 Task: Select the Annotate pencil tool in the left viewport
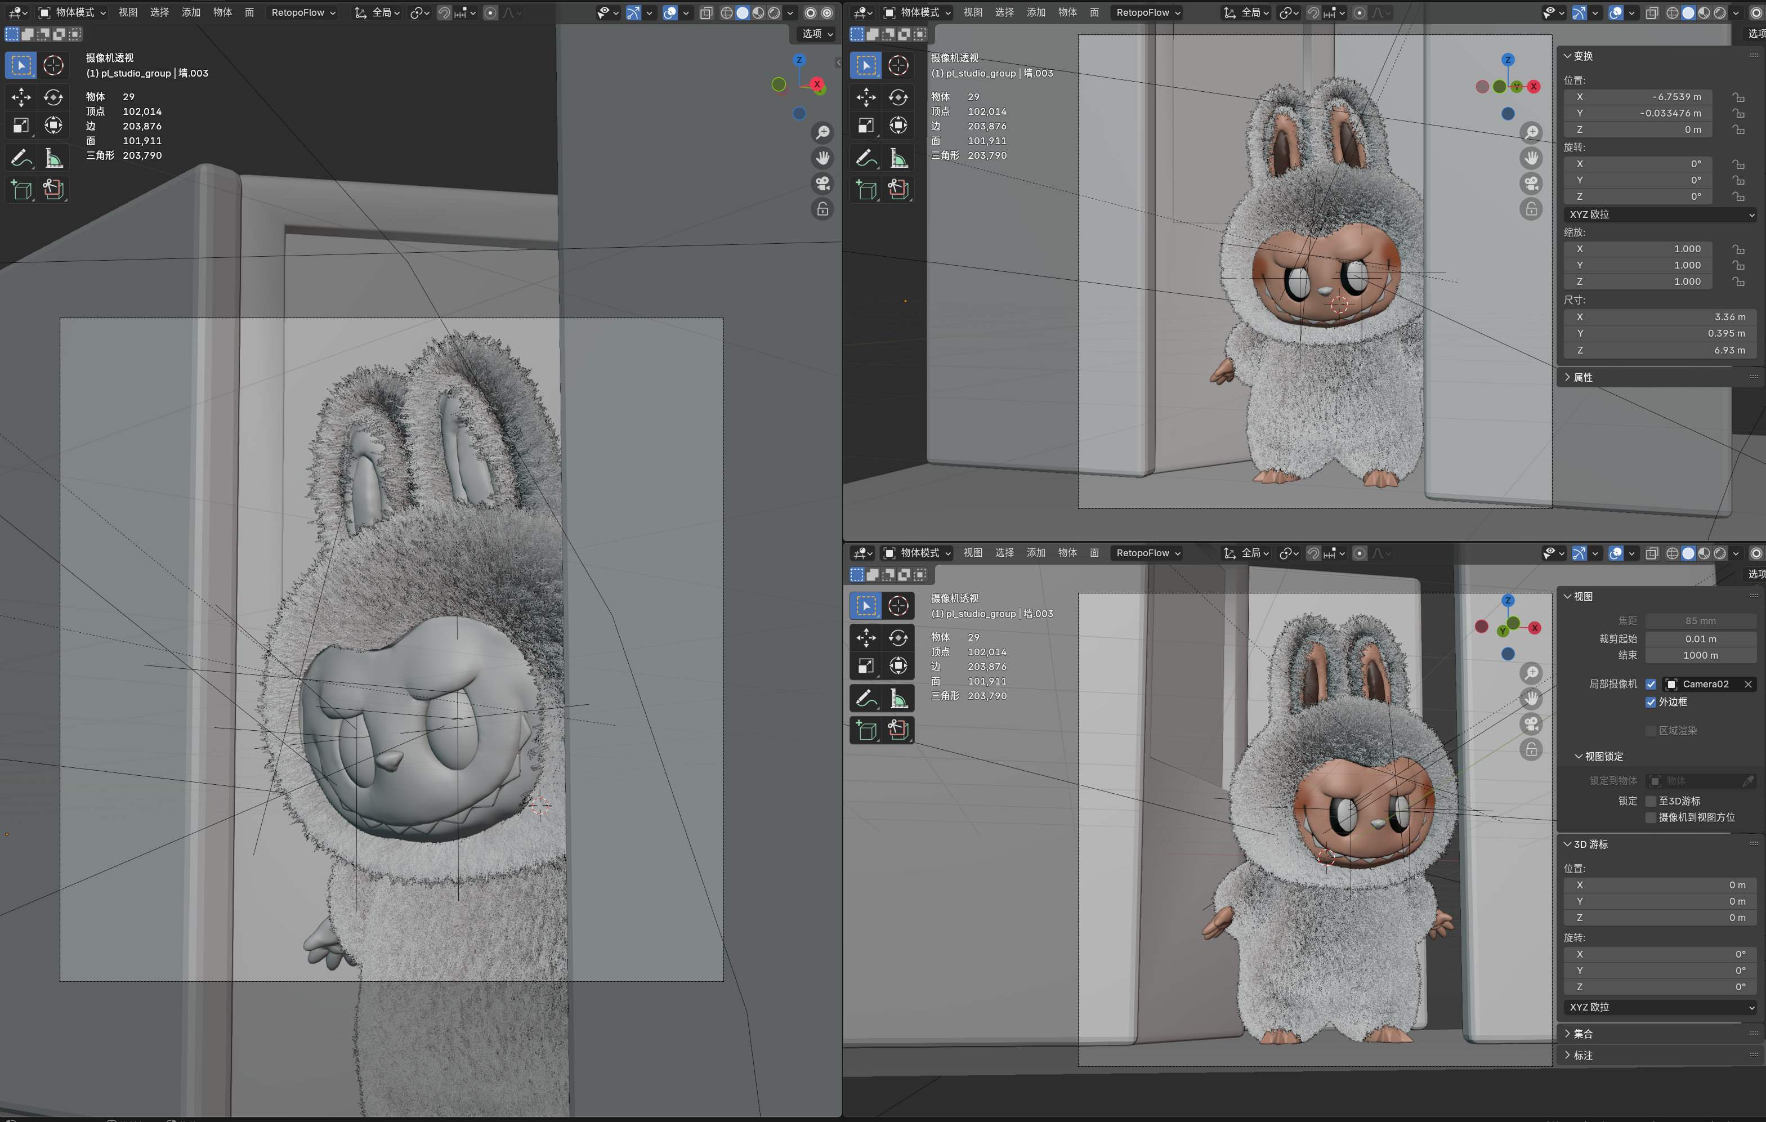(21, 158)
